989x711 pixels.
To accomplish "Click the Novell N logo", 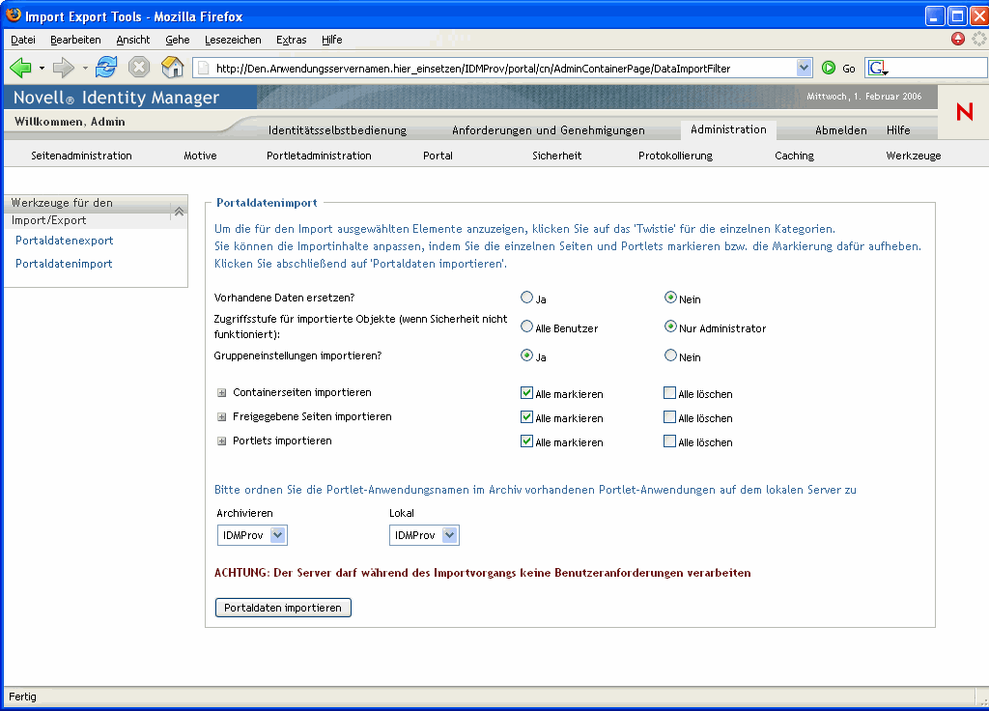I will [x=965, y=112].
